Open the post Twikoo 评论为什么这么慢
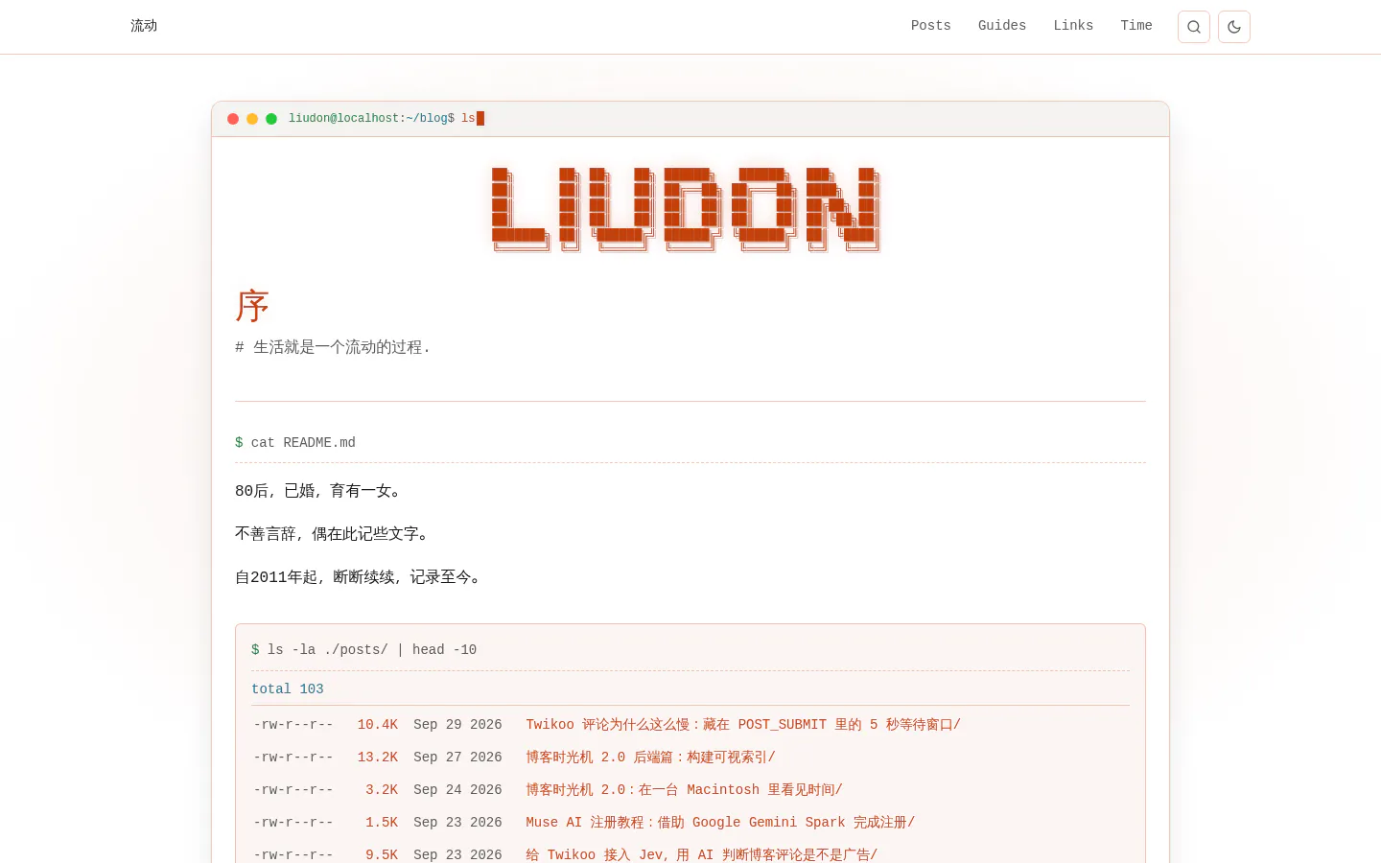This screenshot has height=863, width=1381. click(743, 725)
